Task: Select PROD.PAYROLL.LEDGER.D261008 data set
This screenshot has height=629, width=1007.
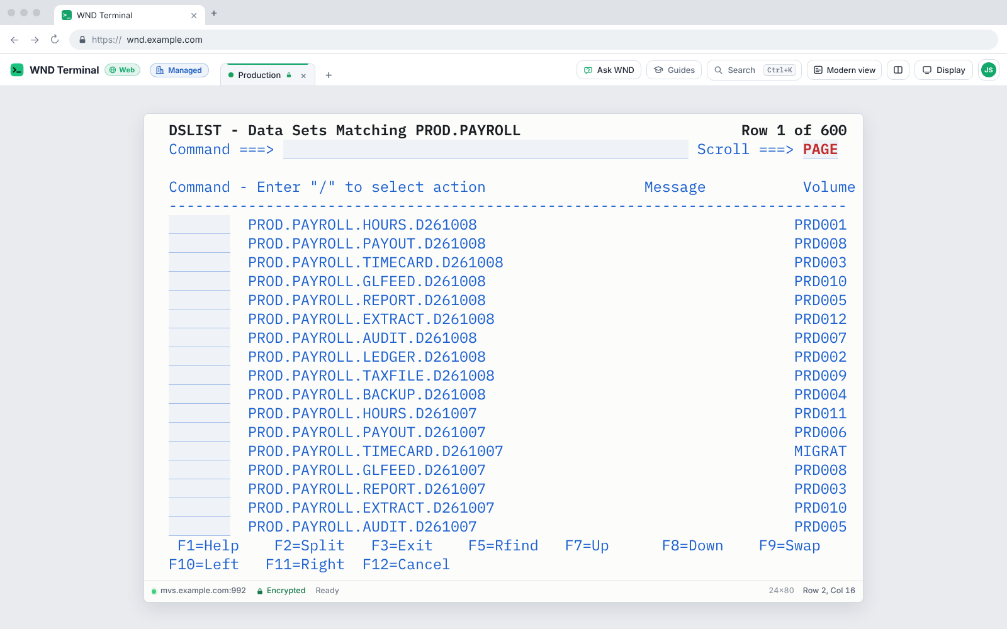Action: tap(367, 357)
